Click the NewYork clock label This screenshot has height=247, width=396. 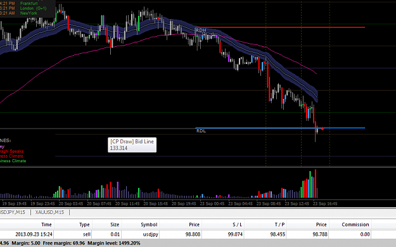tap(29, 13)
